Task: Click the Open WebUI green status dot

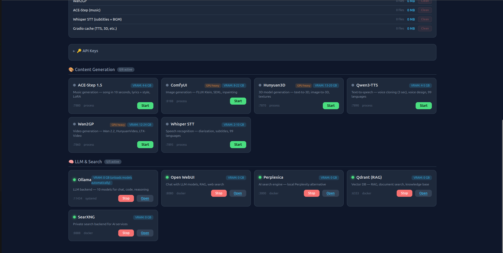Action: click(x=167, y=177)
